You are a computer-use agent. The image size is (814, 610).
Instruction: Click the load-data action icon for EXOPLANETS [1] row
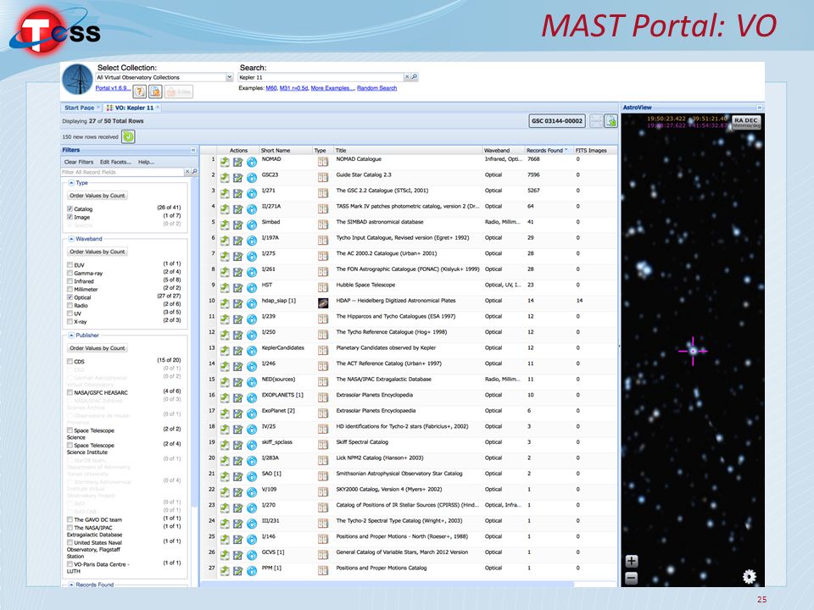[225, 398]
